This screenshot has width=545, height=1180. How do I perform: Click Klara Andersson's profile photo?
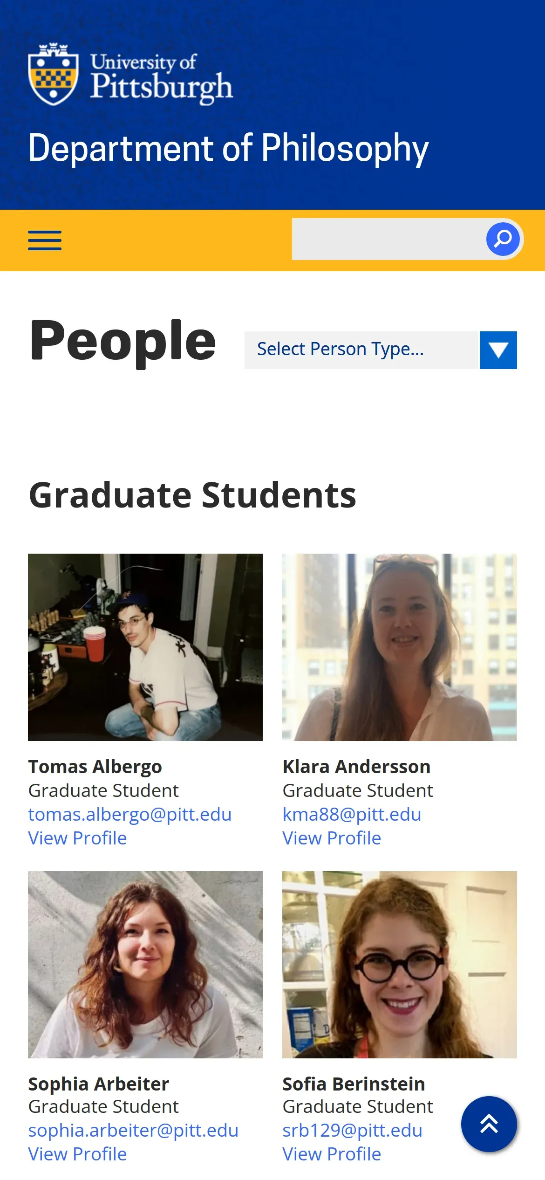tap(400, 647)
